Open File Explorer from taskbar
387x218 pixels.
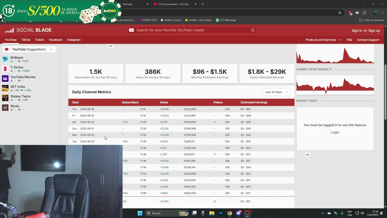click(212, 213)
